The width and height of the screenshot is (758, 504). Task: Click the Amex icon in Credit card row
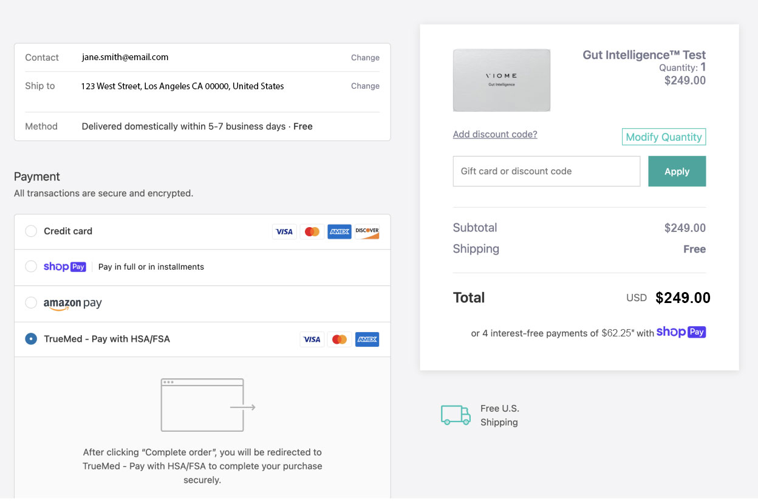click(340, 231)
